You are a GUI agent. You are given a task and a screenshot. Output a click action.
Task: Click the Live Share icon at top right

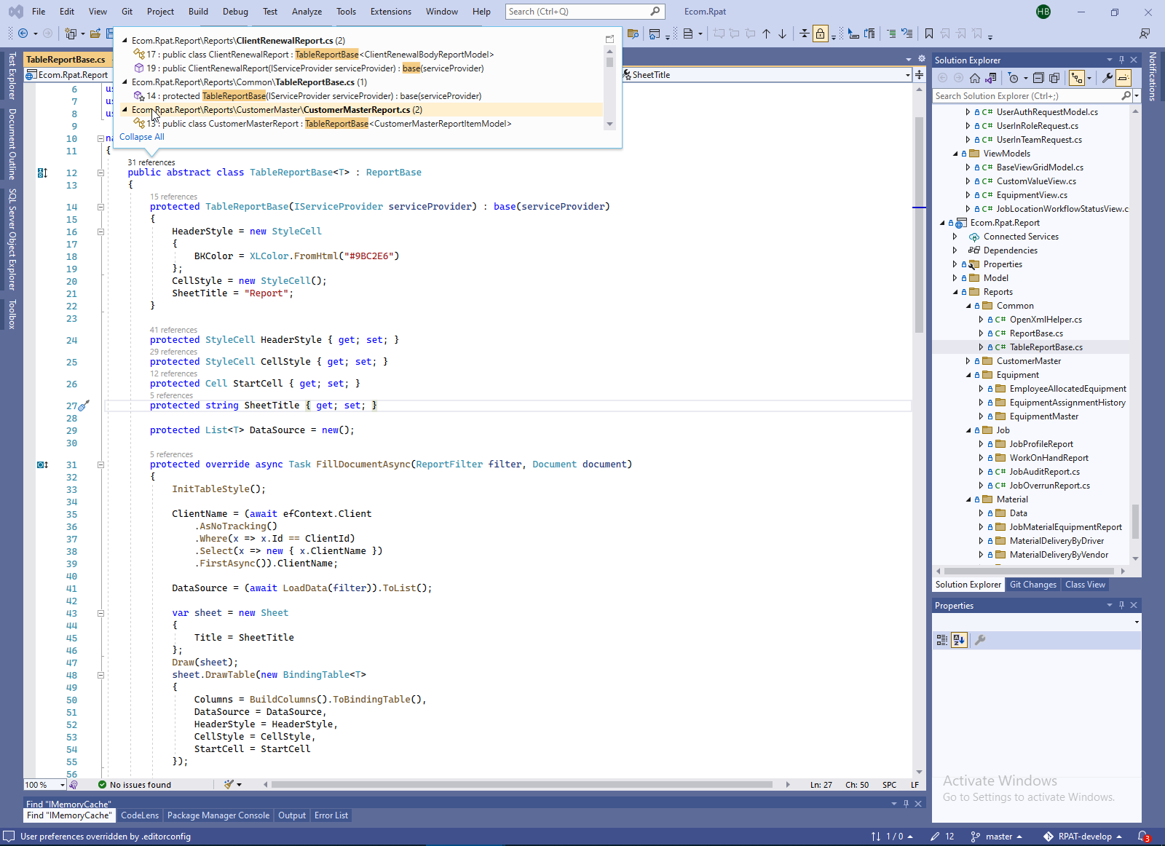coord(1145,33)
